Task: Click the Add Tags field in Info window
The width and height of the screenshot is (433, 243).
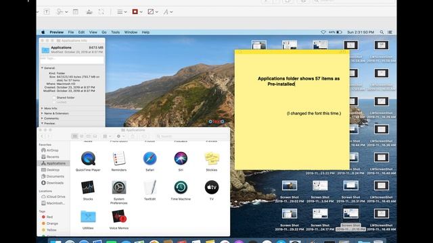Action: tap(72, 59)
